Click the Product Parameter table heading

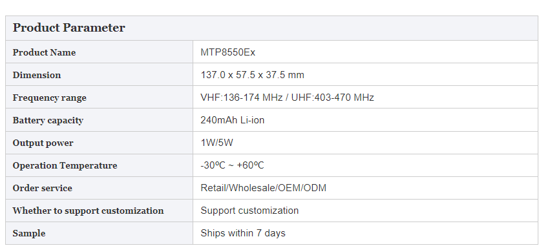69,28
